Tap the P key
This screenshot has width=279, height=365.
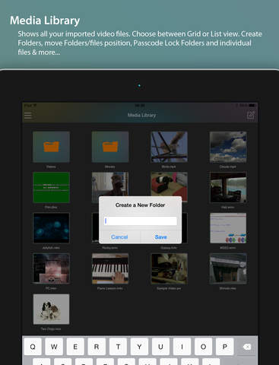(225, 347)
